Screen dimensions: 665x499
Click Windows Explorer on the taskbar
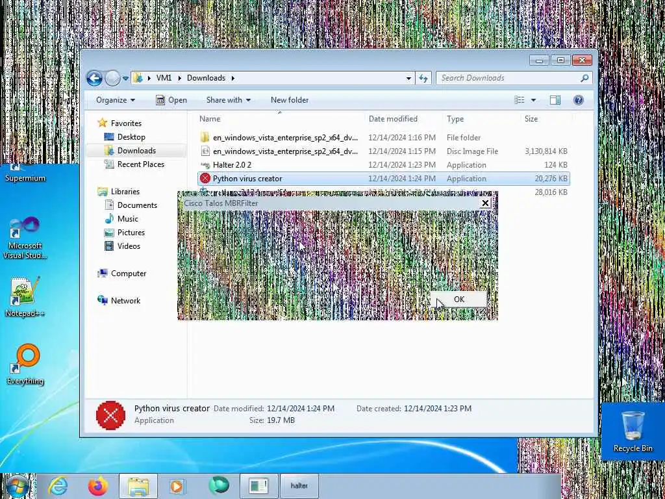(138, 486)
